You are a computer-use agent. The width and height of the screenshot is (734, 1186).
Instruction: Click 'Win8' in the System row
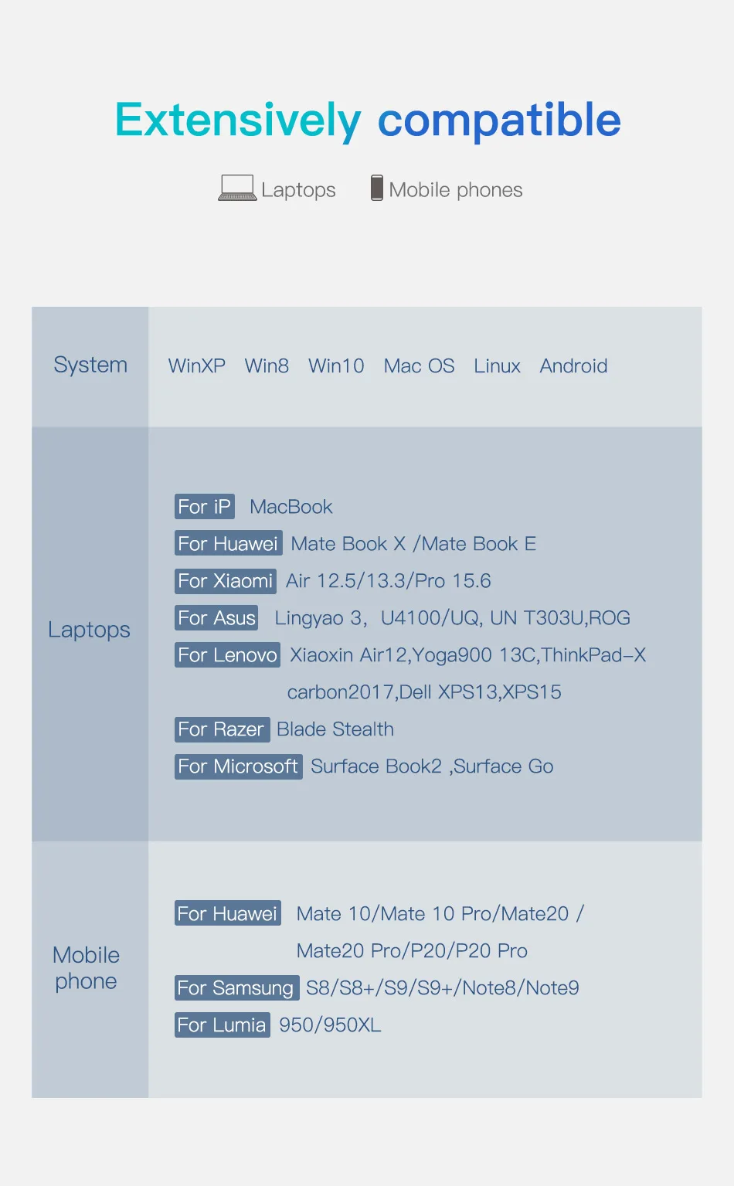pos(267,366)
